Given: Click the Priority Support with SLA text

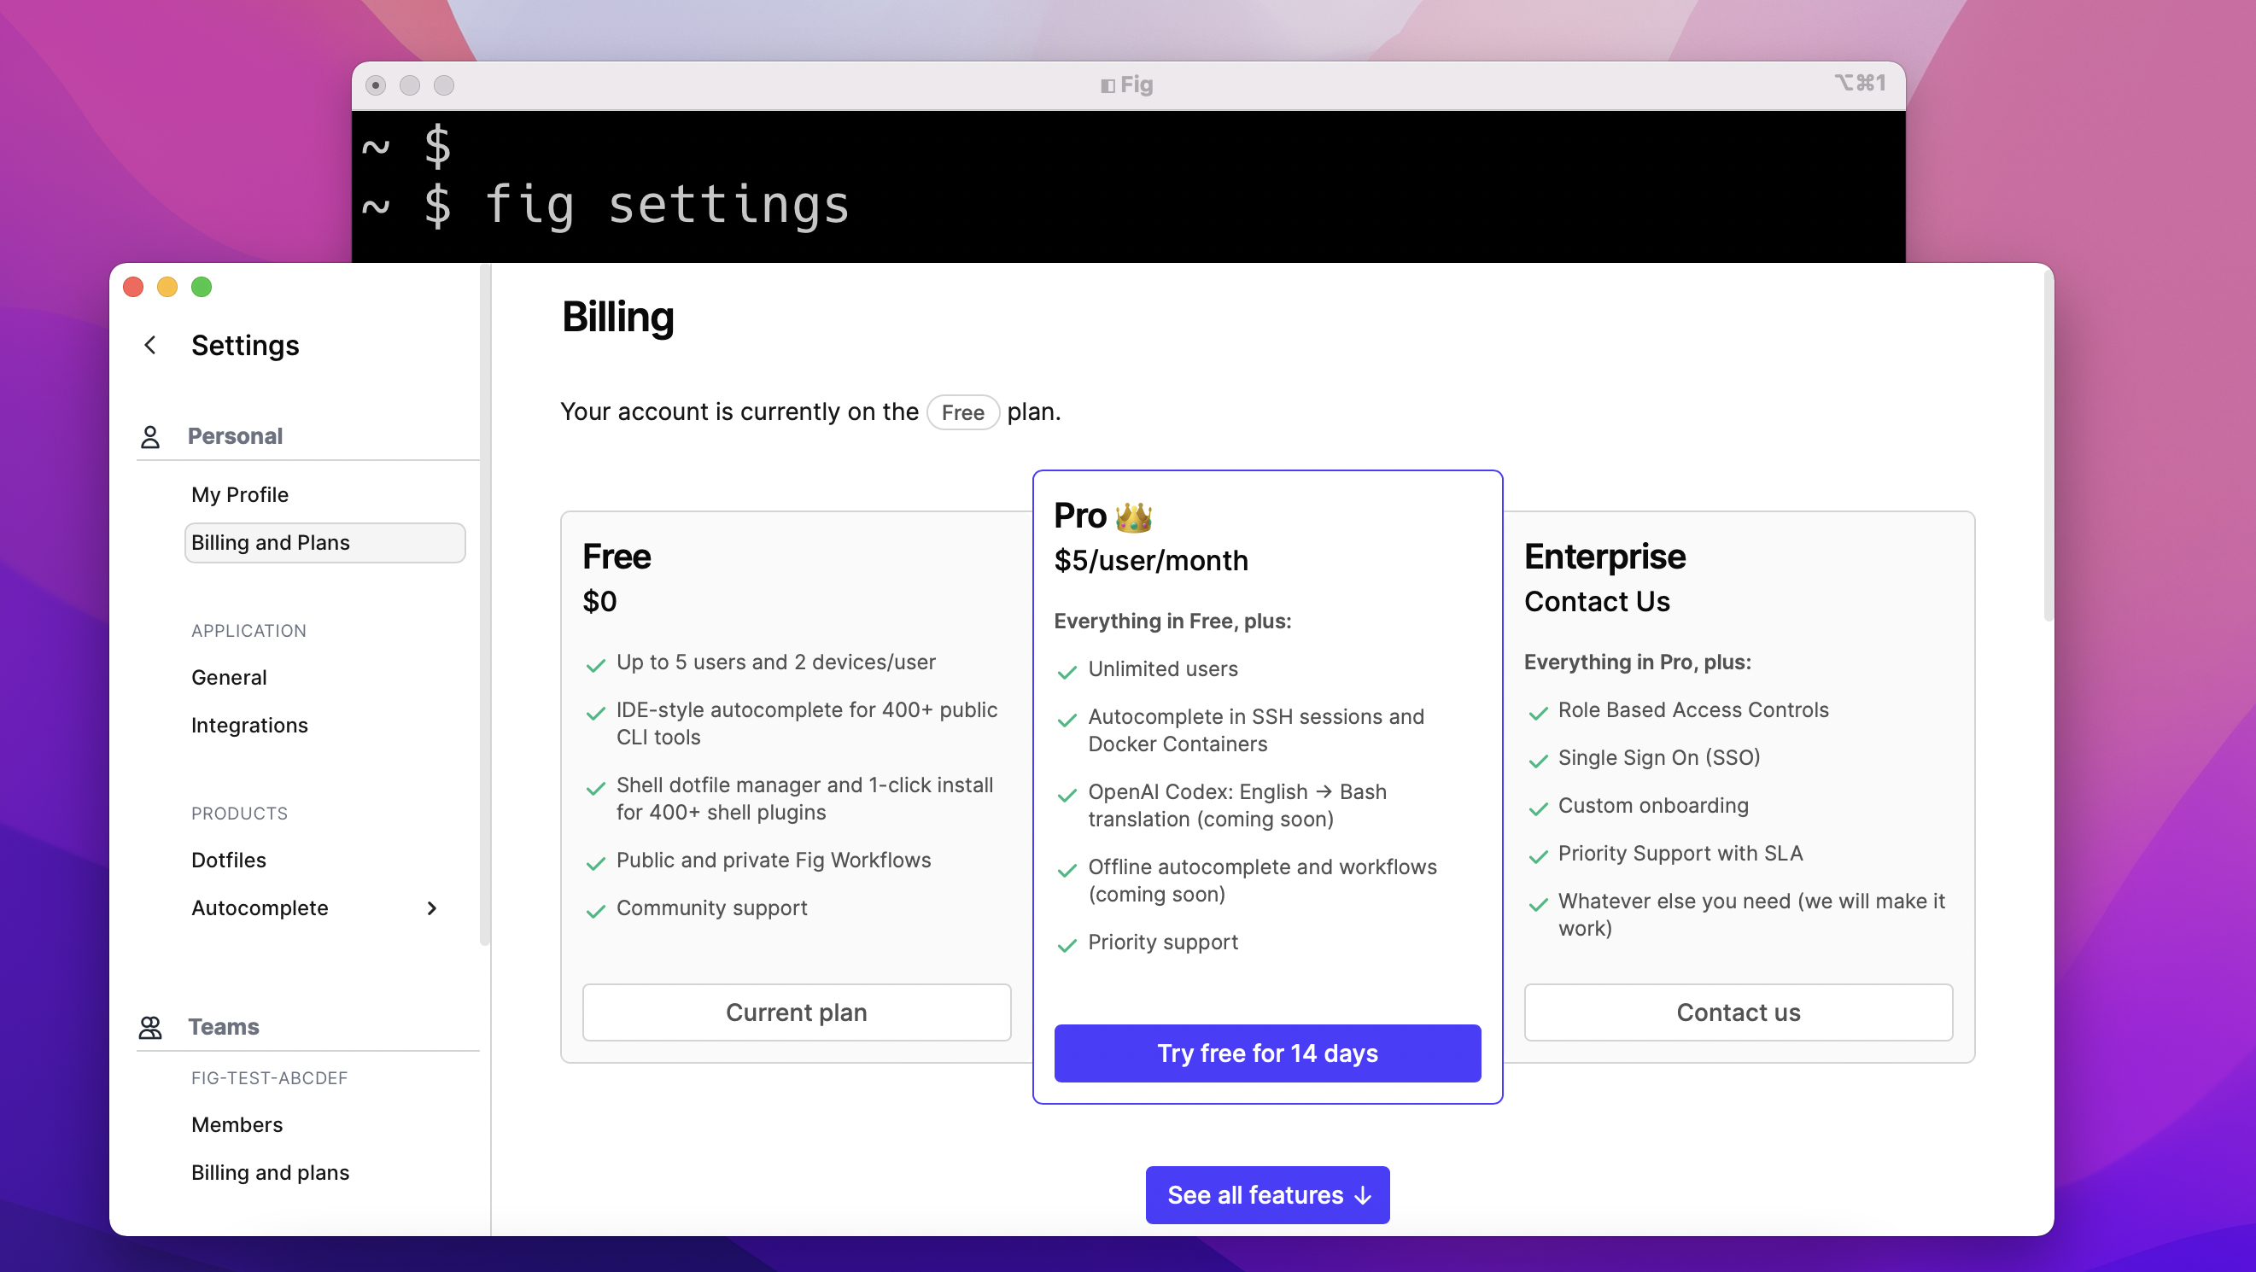Looking at the screenshot, I should point(1680,853).
